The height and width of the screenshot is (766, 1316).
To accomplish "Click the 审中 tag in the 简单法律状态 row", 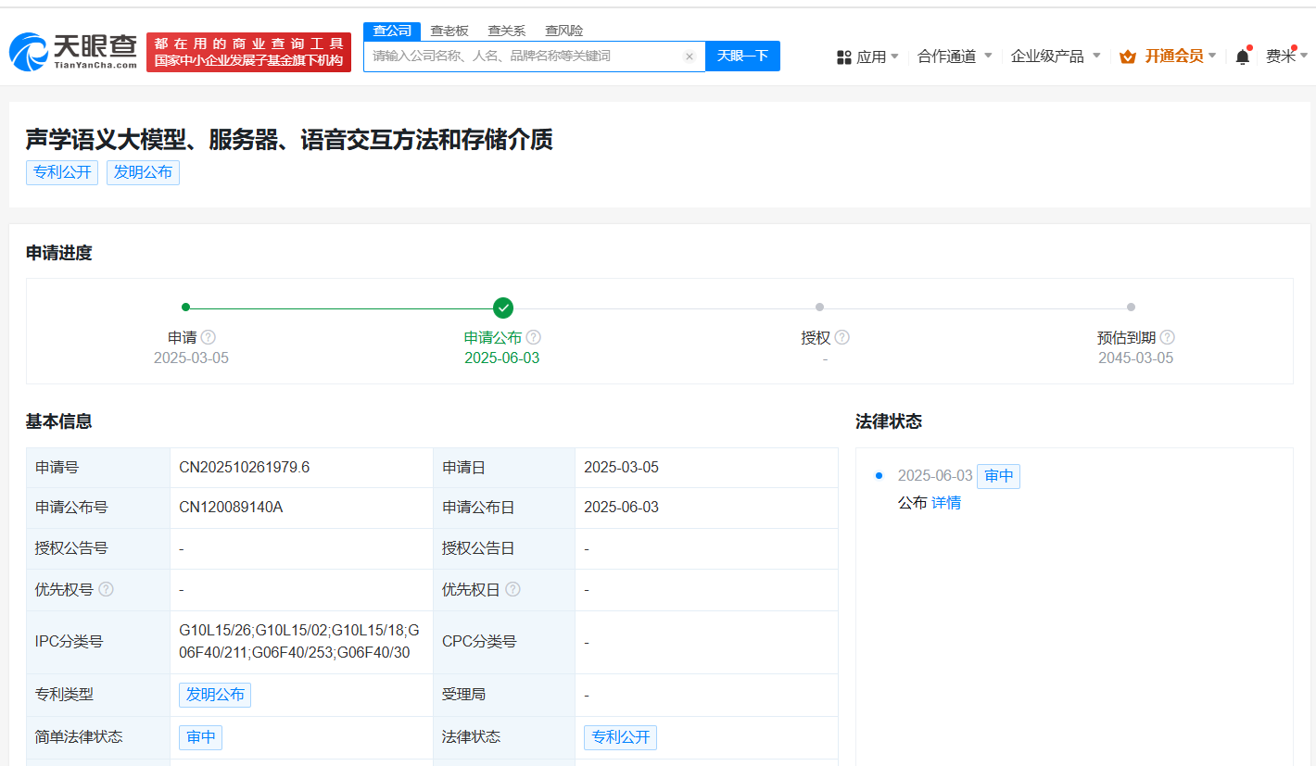I will click(x=200, y=737).
